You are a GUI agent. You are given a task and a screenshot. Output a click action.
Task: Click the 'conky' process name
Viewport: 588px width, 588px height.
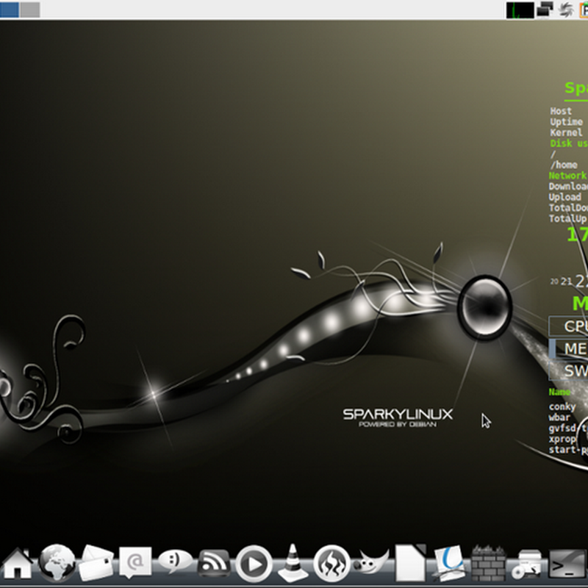(x=562, y=407)
